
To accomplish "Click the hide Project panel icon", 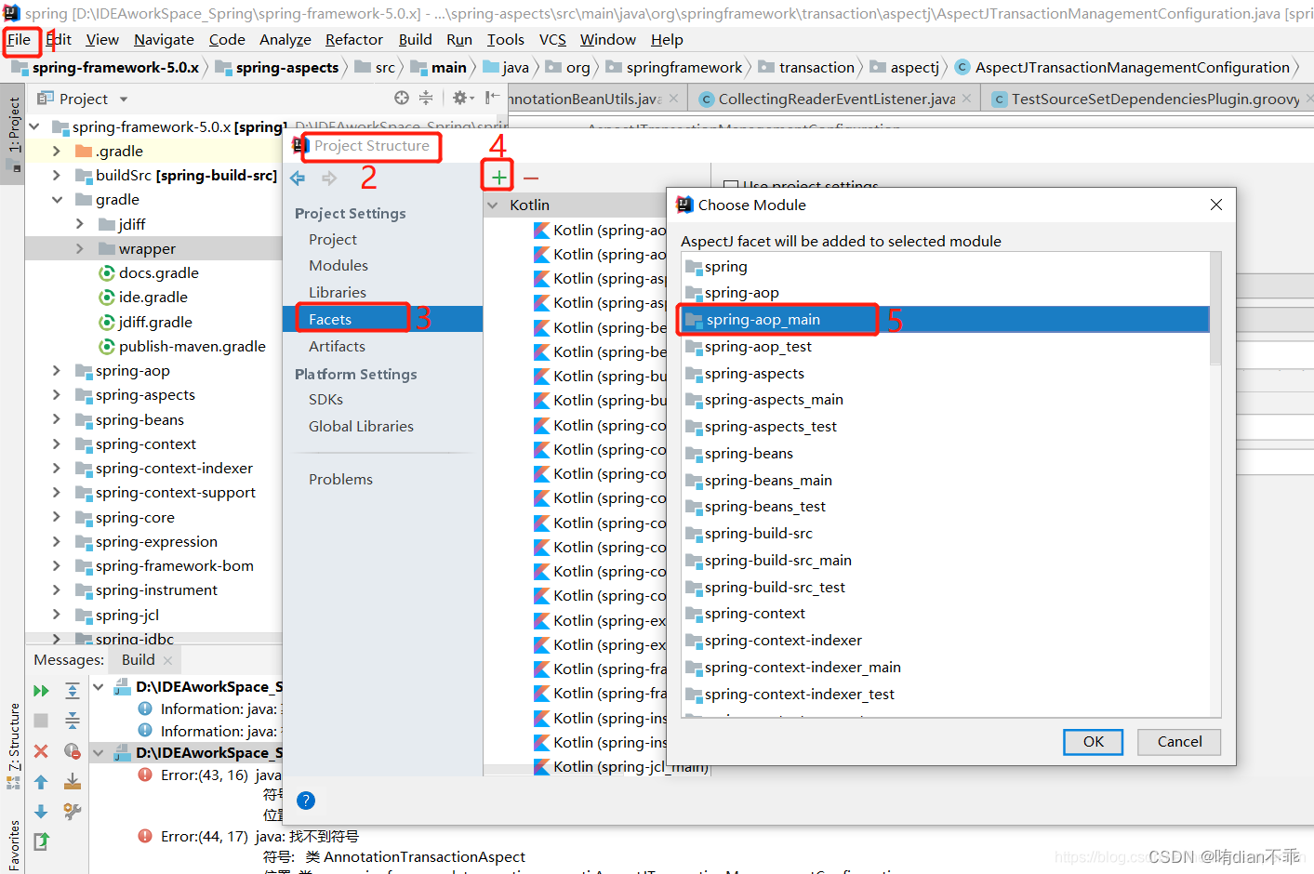I will point(492,98).
